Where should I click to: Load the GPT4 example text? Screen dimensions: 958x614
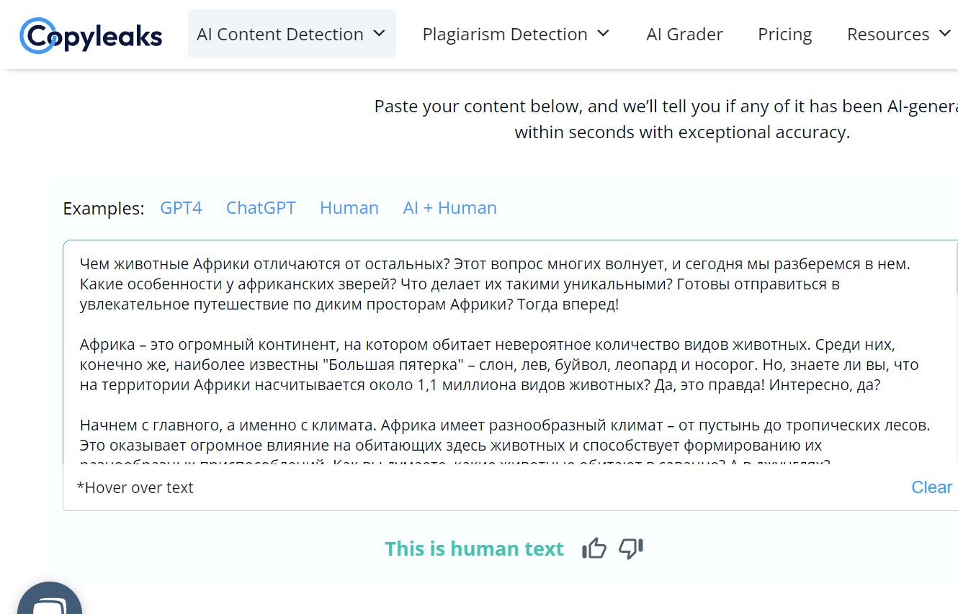(x=181, y=207)
